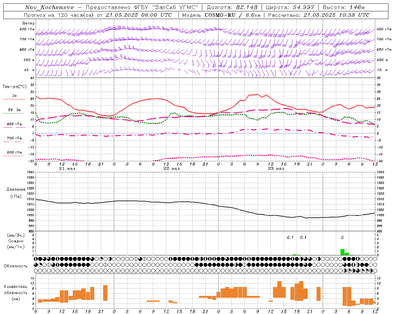Select the provider text ФГБУ "ЗапСиб УГМС"
The height and width of the screenshot is (314, 393).
166,7
